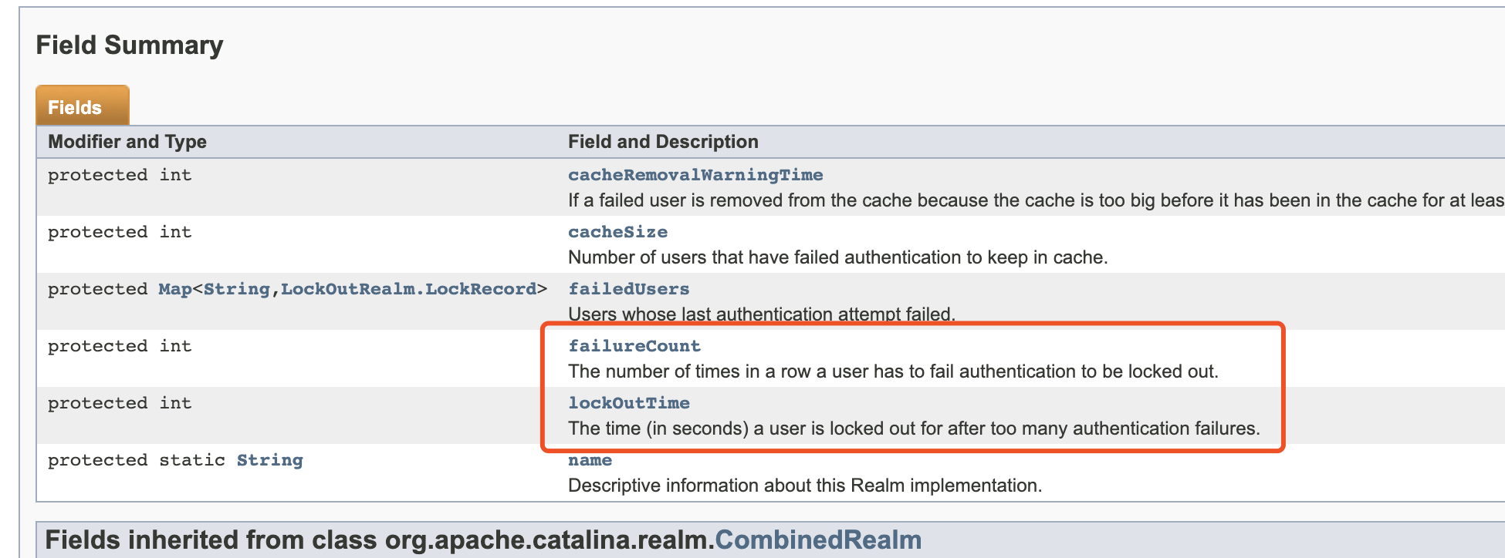Follow the first String type link in Map

click(x=236, y=289)
